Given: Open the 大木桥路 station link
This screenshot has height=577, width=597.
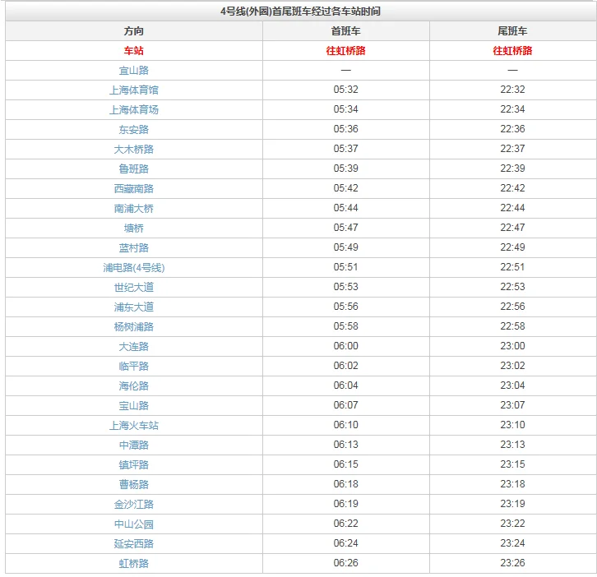Looking at the screenshot, I should click(133, 150).
